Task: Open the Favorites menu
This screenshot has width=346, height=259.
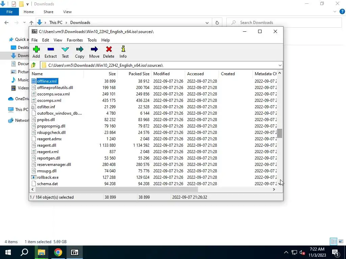Action: coord(75,40)
